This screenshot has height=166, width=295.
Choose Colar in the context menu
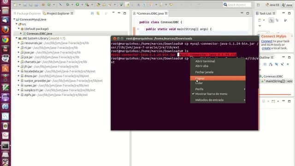218,83
